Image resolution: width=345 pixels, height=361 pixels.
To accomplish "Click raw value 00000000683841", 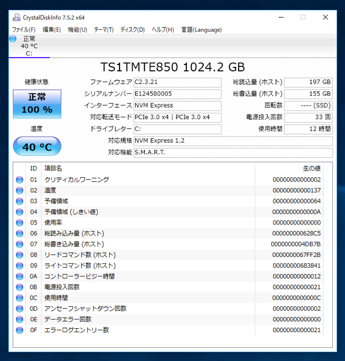I will (x=297, y=265).
